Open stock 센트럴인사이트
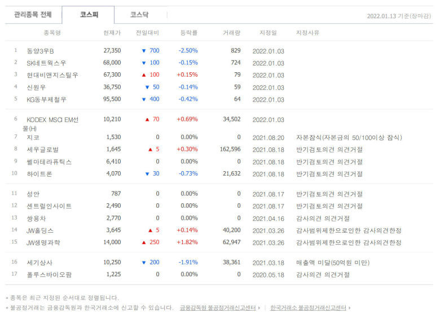Viewport: 440px width, 322px height. point(49,206)
